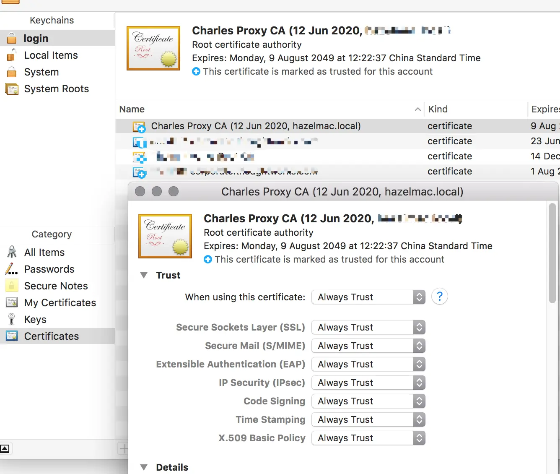The width and height of the screenshot is (560, 474).
Task: Click the Certificate Root image in the detail dialog
Action: point(165,236)
